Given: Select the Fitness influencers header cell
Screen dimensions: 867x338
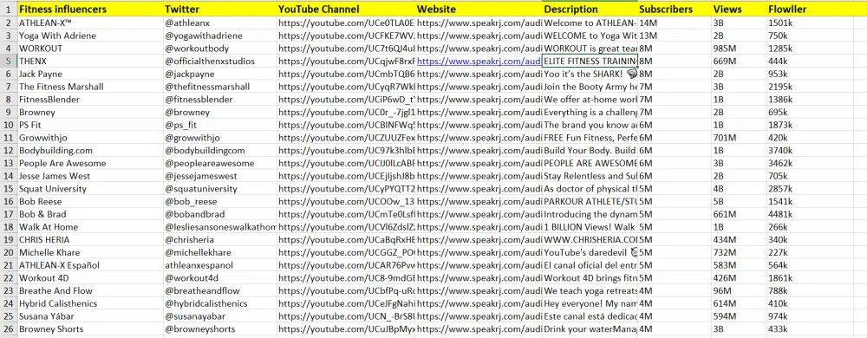Looking at the screenshot, I should [91, 10].
